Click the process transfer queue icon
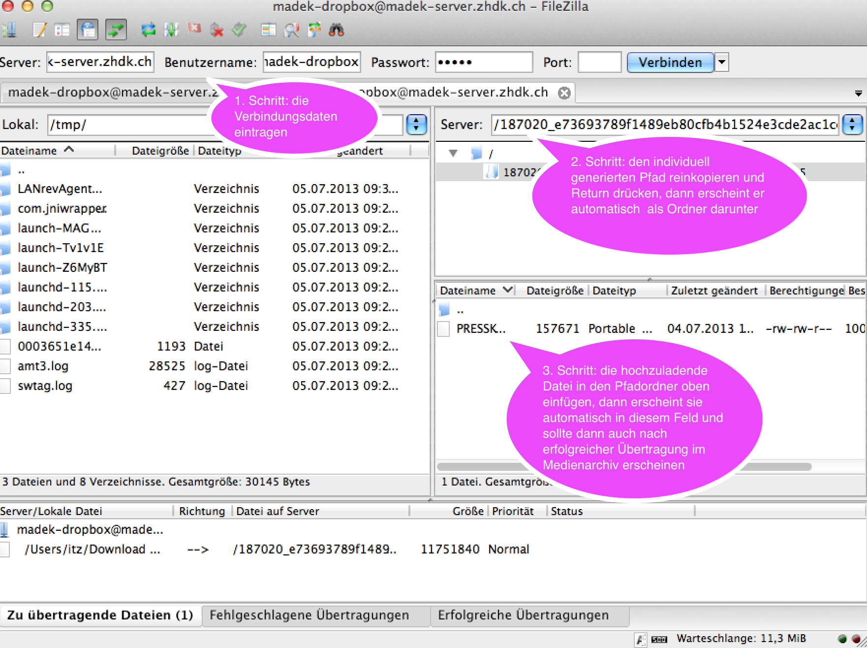Screen dimensions: 867x648 171,30
